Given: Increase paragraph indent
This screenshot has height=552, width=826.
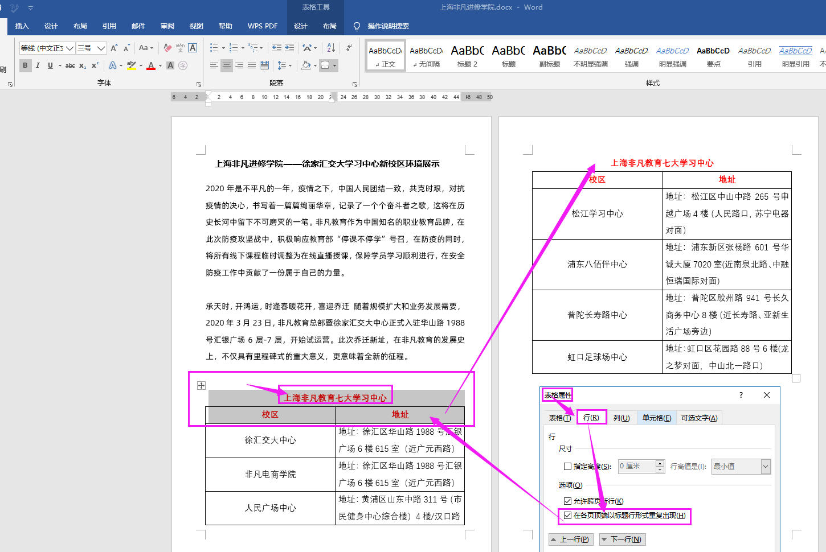Looking at the screenshot, I should [289, 48].
